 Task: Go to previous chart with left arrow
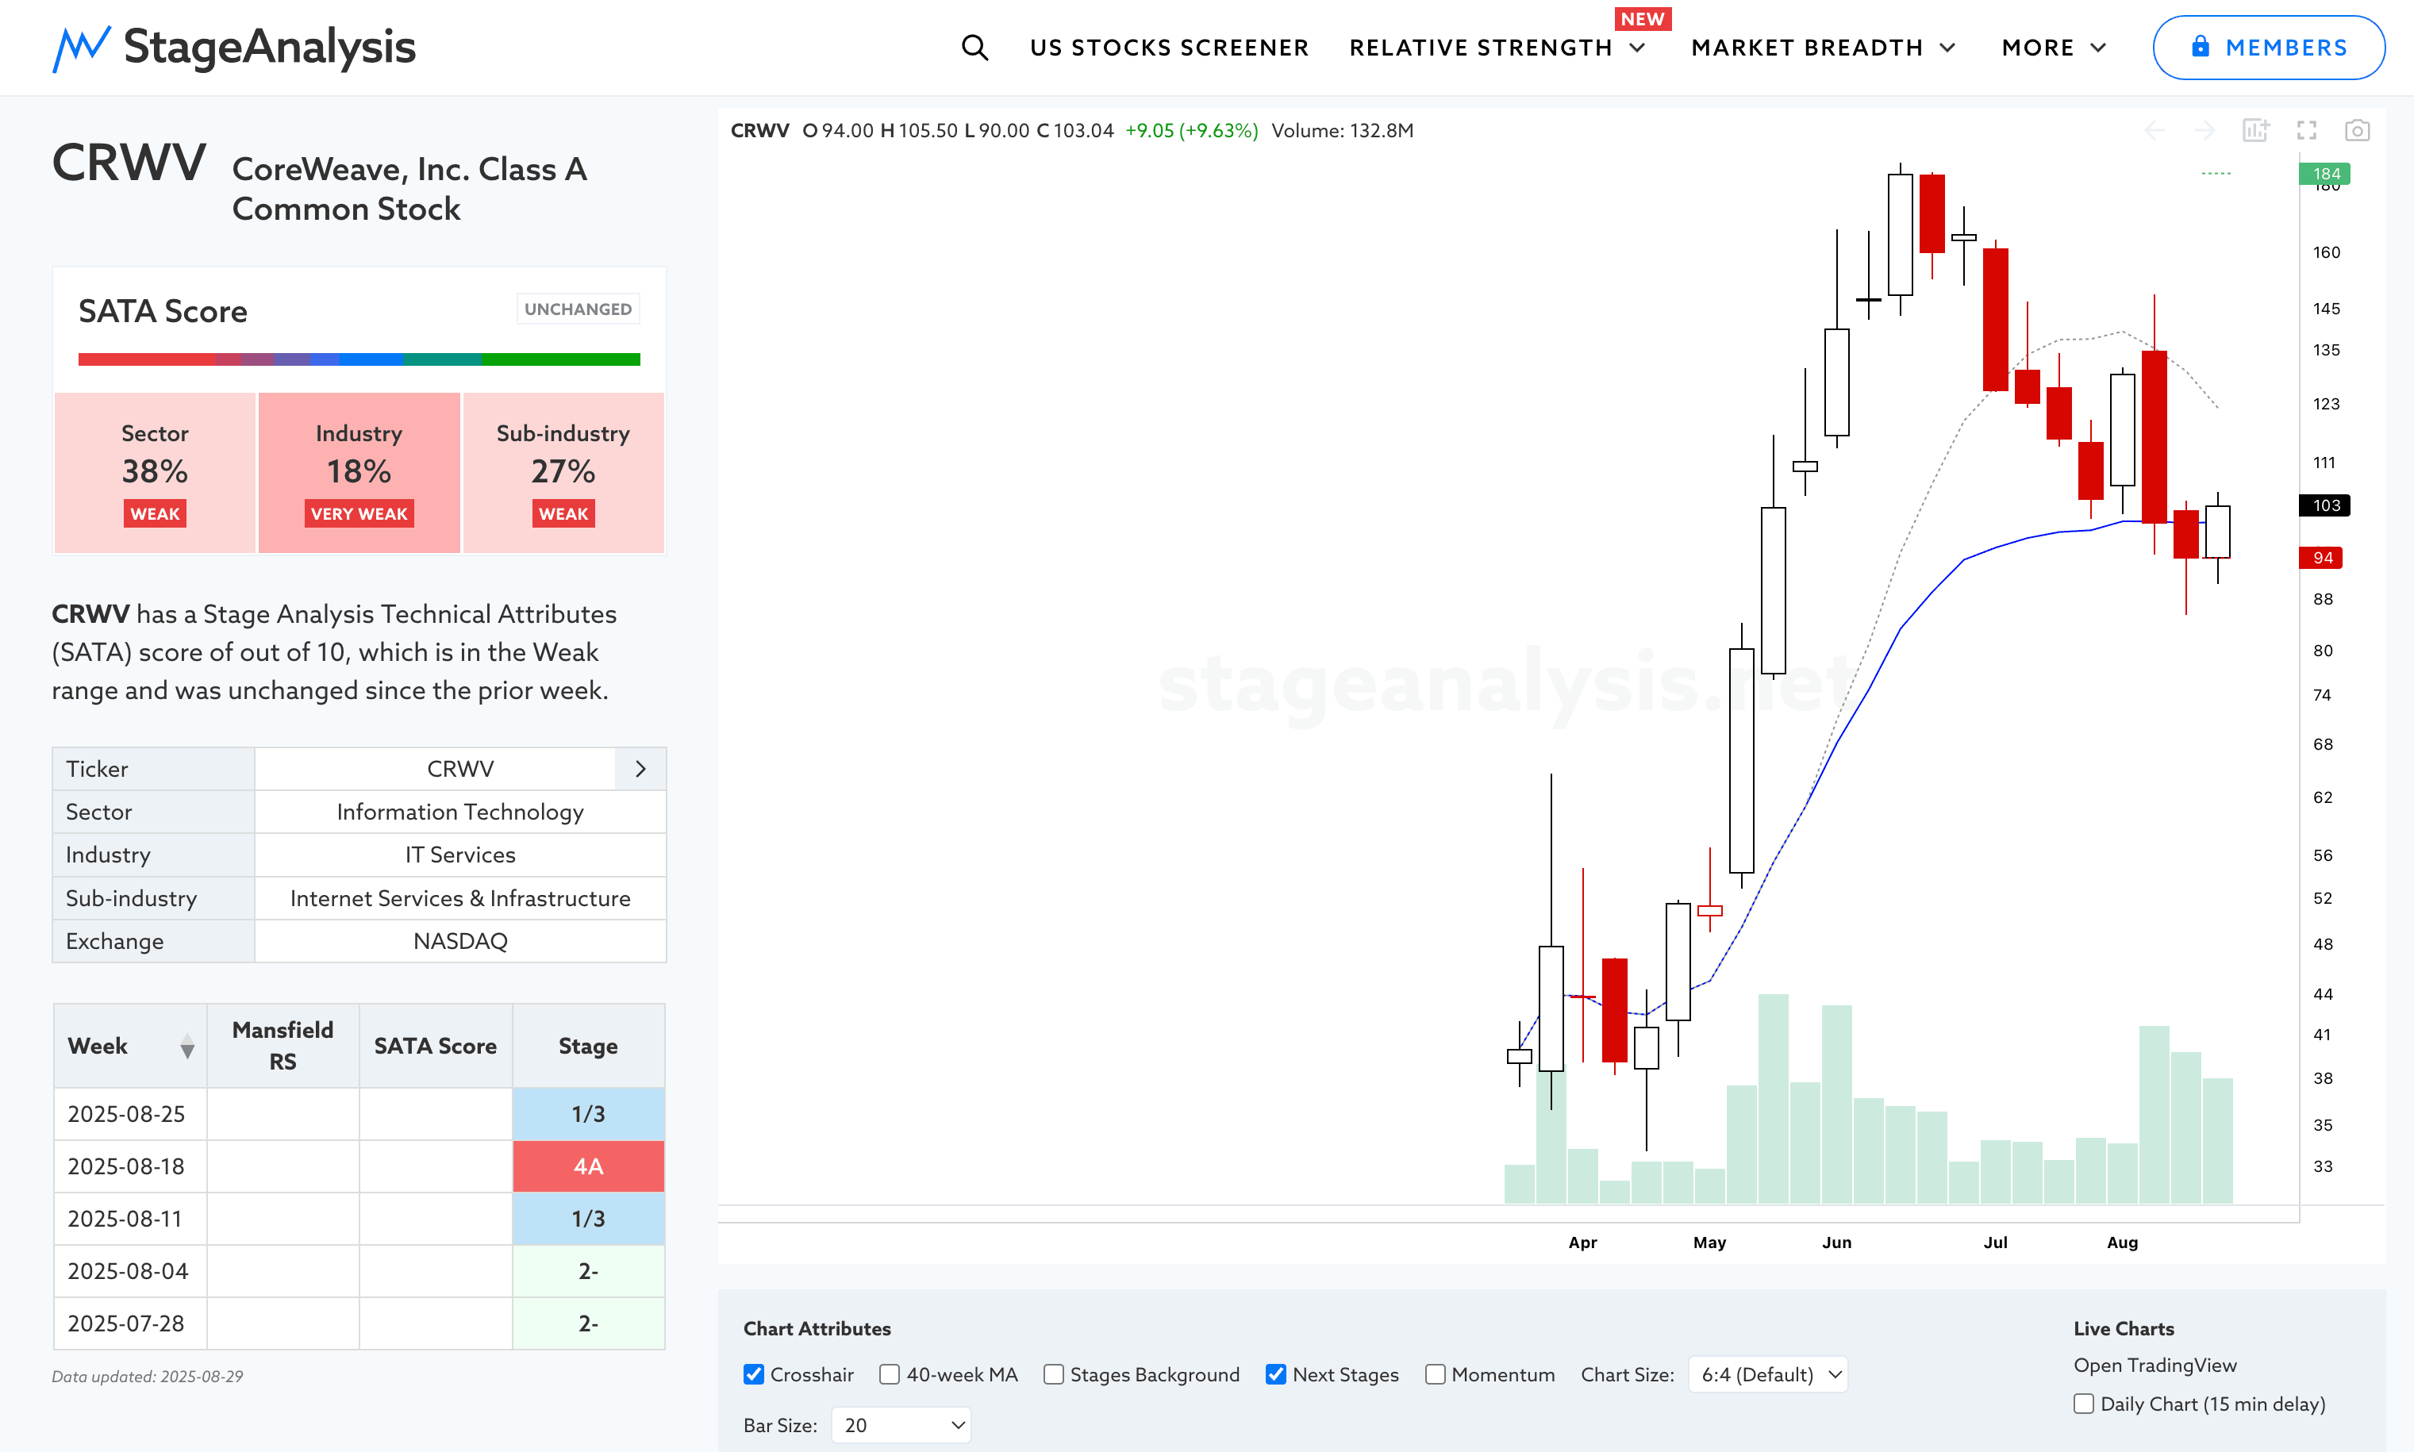coord(2154,130)
